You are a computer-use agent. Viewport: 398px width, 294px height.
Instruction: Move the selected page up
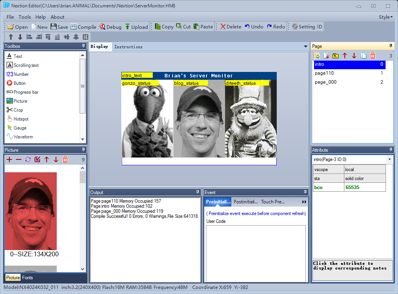(345, 56)
